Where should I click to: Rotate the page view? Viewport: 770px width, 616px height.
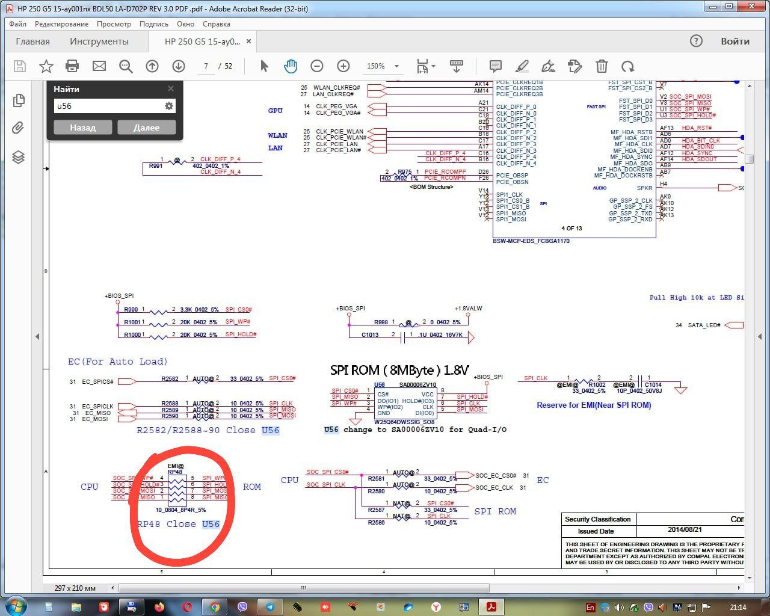point(628,66)
